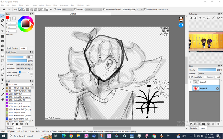
Task: Turn snap off in the Snap toolbar
Action: [20, 9]
